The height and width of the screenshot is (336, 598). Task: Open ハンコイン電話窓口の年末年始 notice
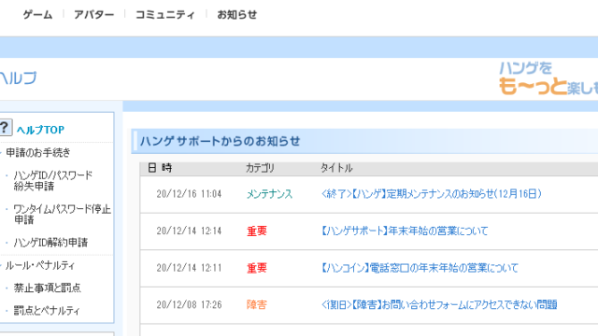[x=420, y=268]
